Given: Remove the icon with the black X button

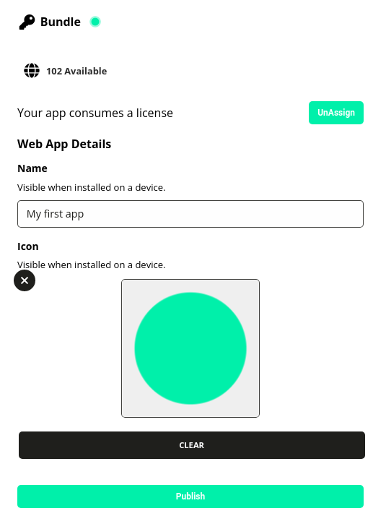Looking at the screenshot, I should tap(25, 280).
